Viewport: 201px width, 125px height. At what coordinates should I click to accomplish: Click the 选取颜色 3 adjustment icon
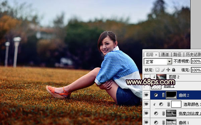pos(161,104)
